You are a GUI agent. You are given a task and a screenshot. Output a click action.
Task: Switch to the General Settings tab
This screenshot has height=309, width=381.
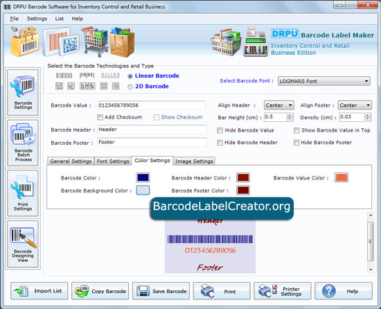pos(71,161)
